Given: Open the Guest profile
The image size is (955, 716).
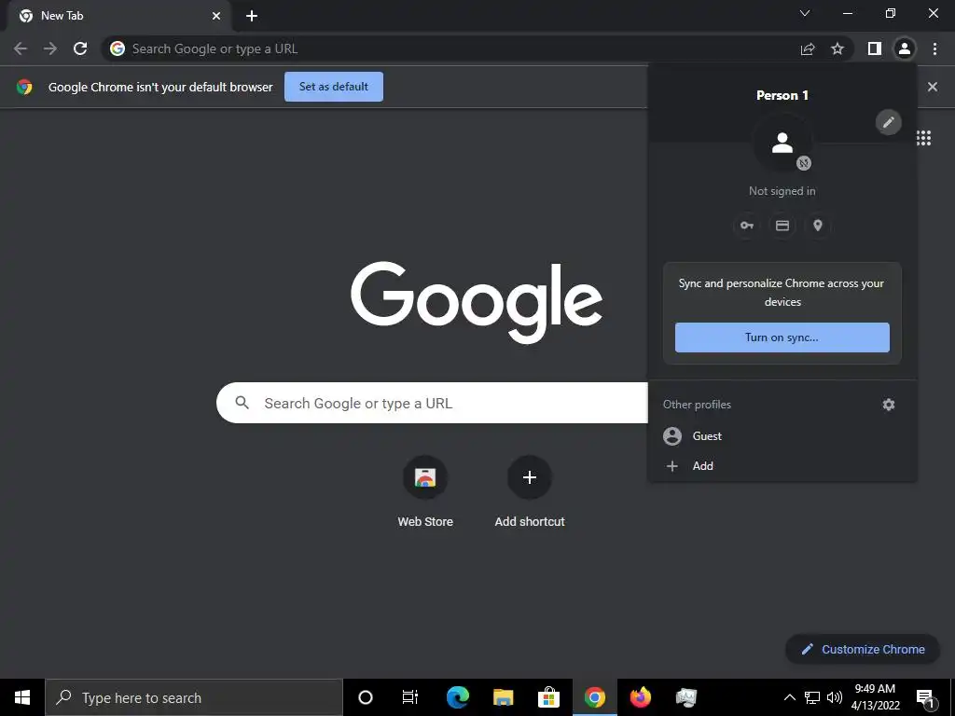Looking at the screenshot, I should [782, 436].
